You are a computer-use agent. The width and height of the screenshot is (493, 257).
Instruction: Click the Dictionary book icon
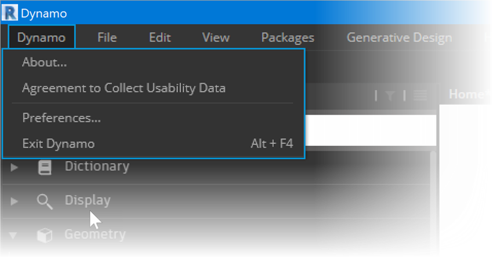pyautogui.click(x=45, y=167)
